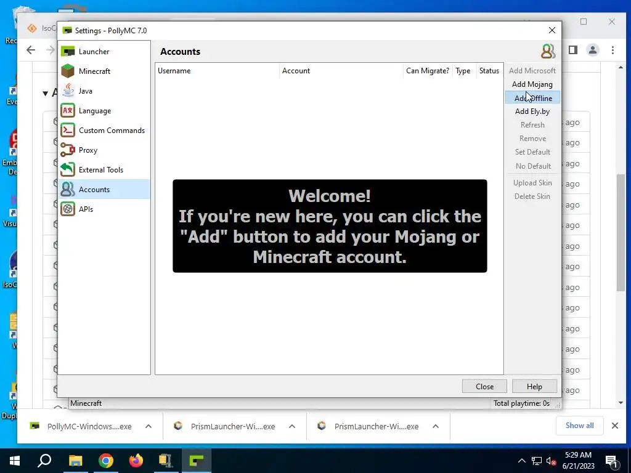This screenshot has width=631, height=473.
Task: Sort accounts by Username column
Action: (218, 71)
